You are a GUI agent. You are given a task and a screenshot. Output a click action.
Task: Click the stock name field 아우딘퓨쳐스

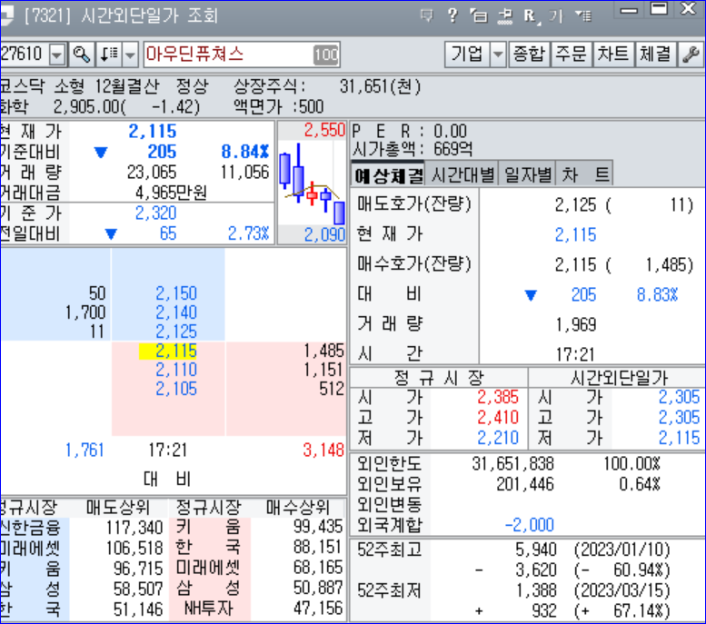coord(227,54)
